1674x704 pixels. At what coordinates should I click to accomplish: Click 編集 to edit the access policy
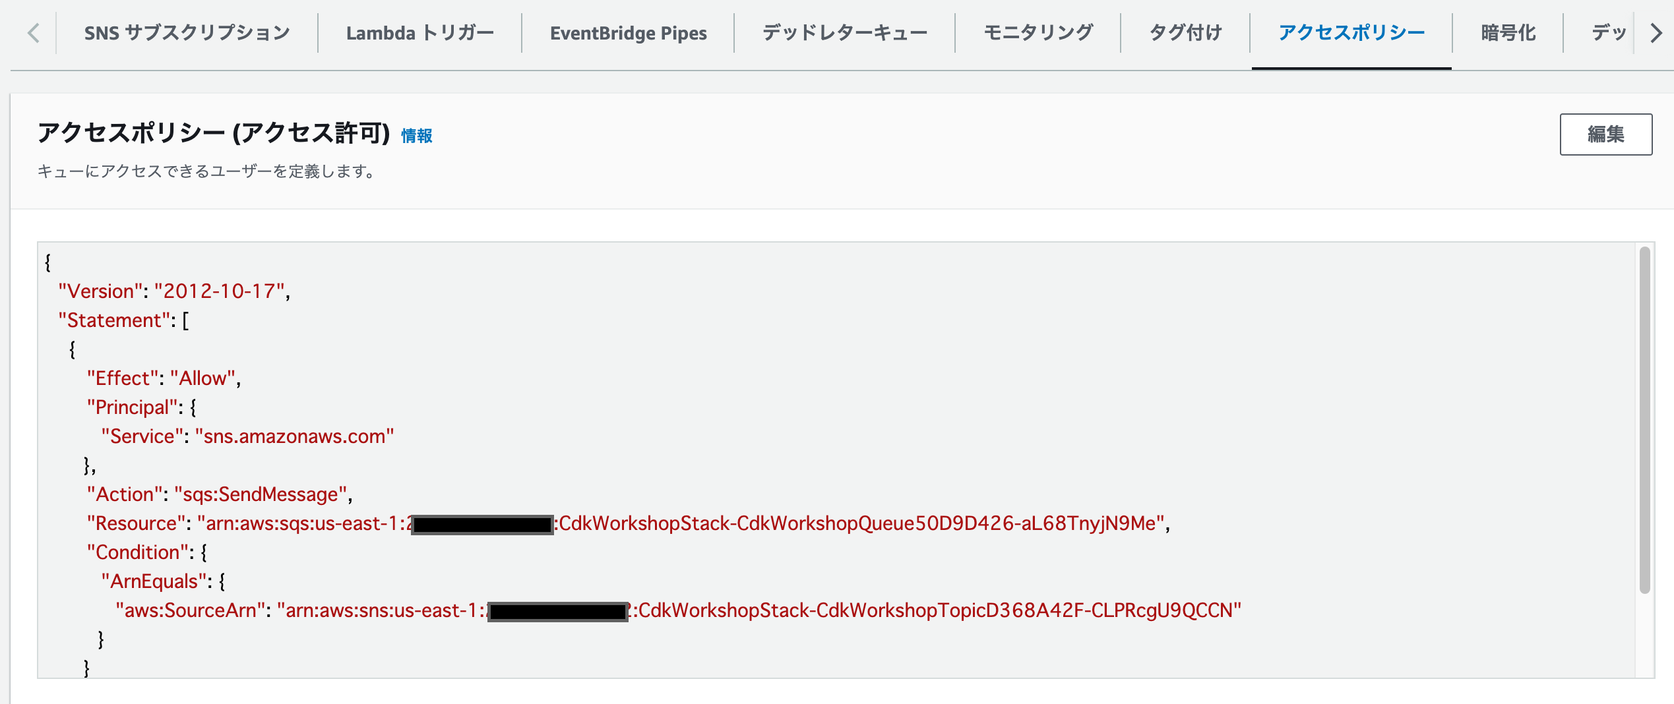(1605, 134)
